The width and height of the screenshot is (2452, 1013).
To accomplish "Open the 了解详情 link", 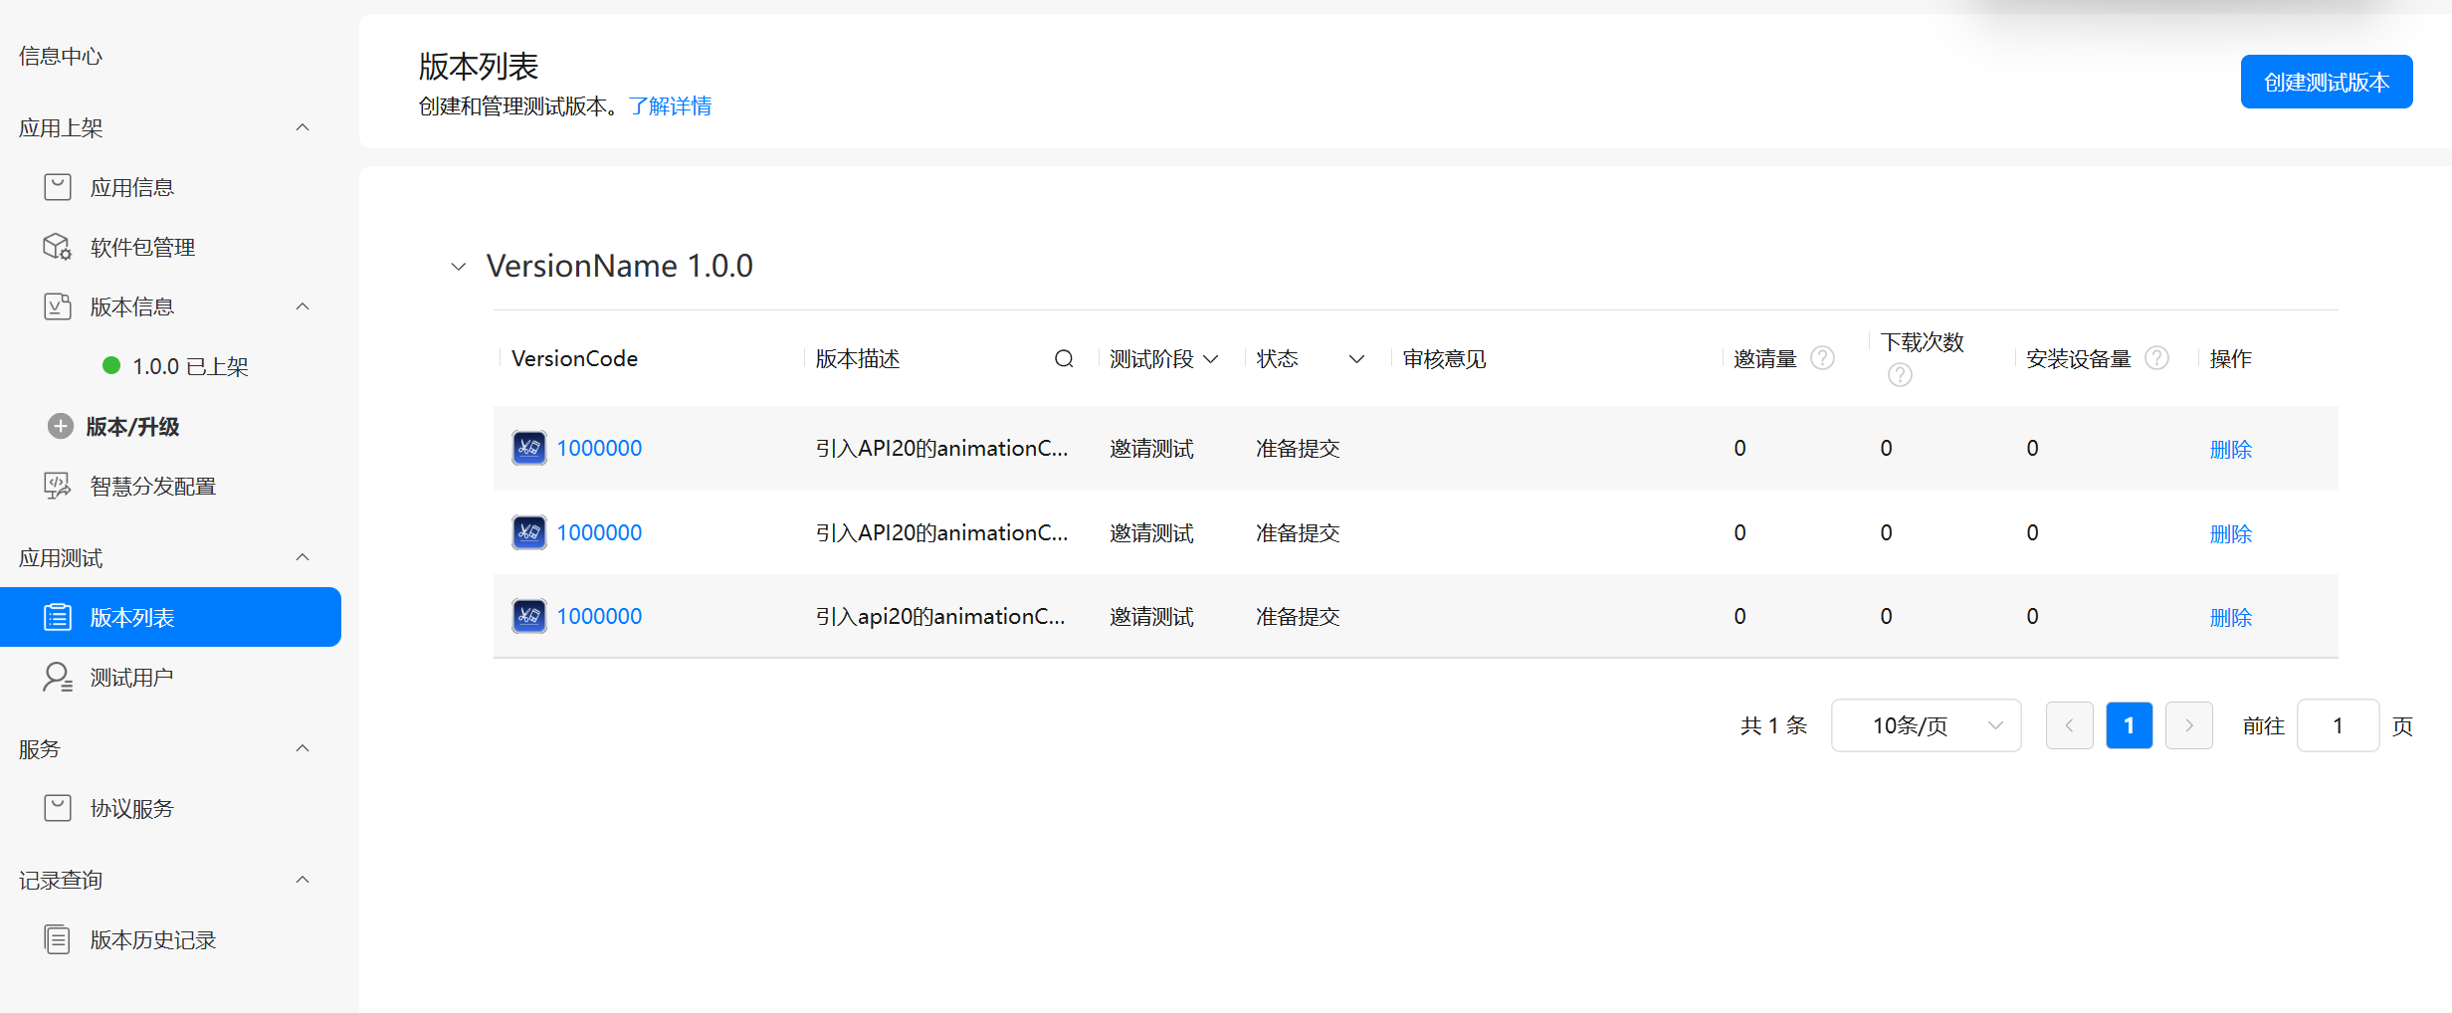I will click(670, 106).
